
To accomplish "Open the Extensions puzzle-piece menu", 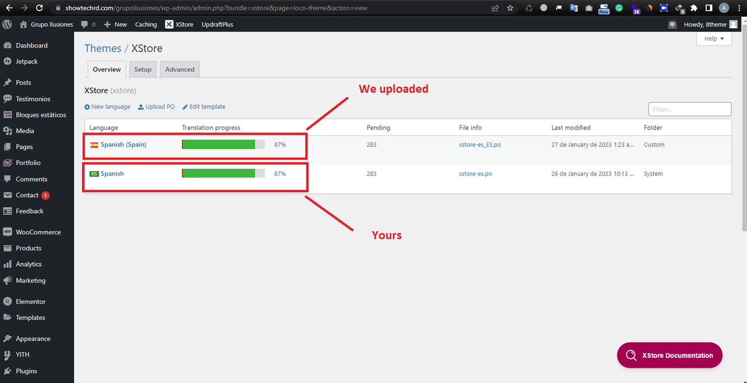I will (694, 8).
